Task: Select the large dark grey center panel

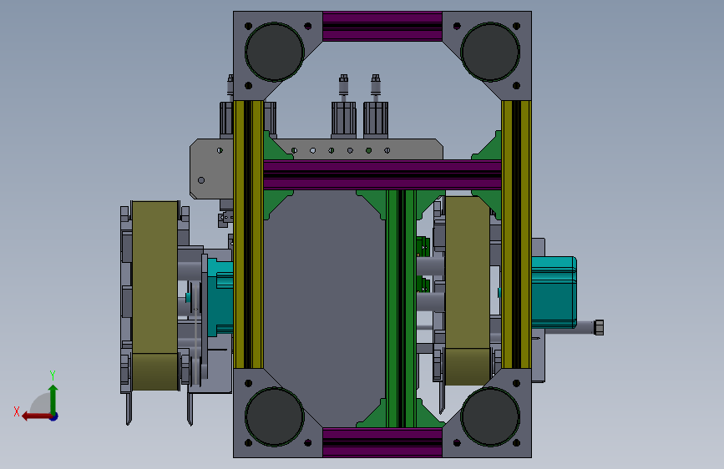Action: (x=325, y=309)
